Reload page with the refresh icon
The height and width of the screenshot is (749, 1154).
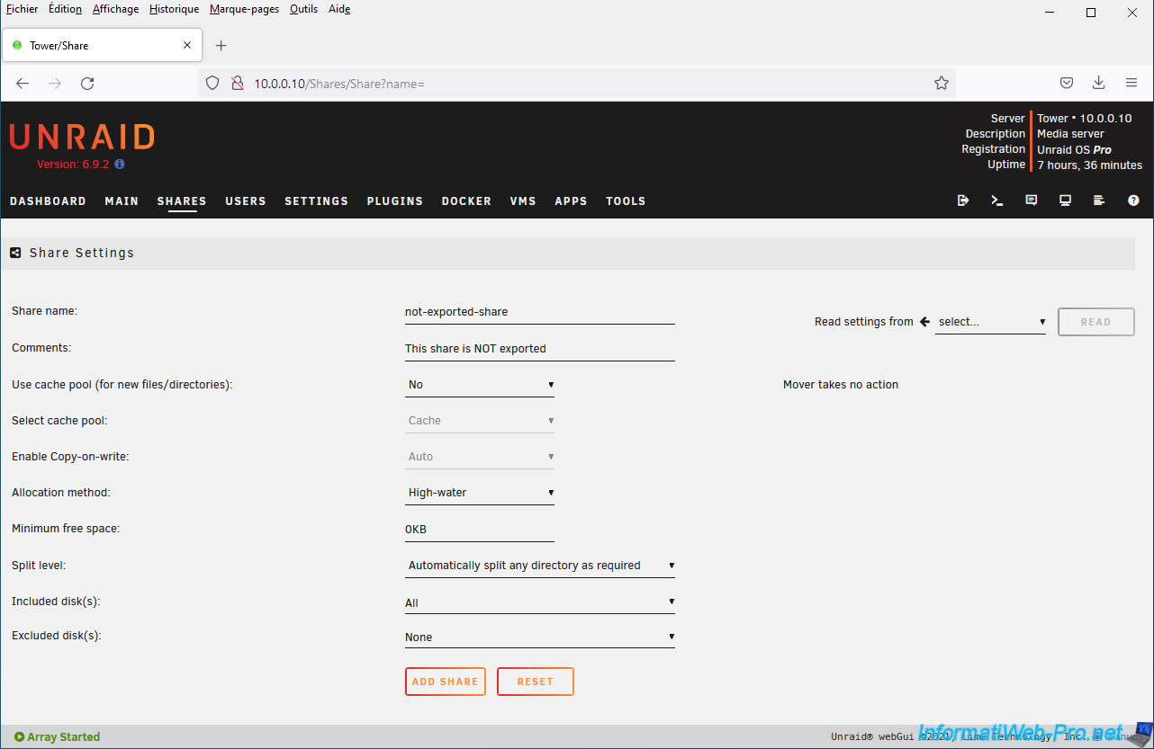87,83
